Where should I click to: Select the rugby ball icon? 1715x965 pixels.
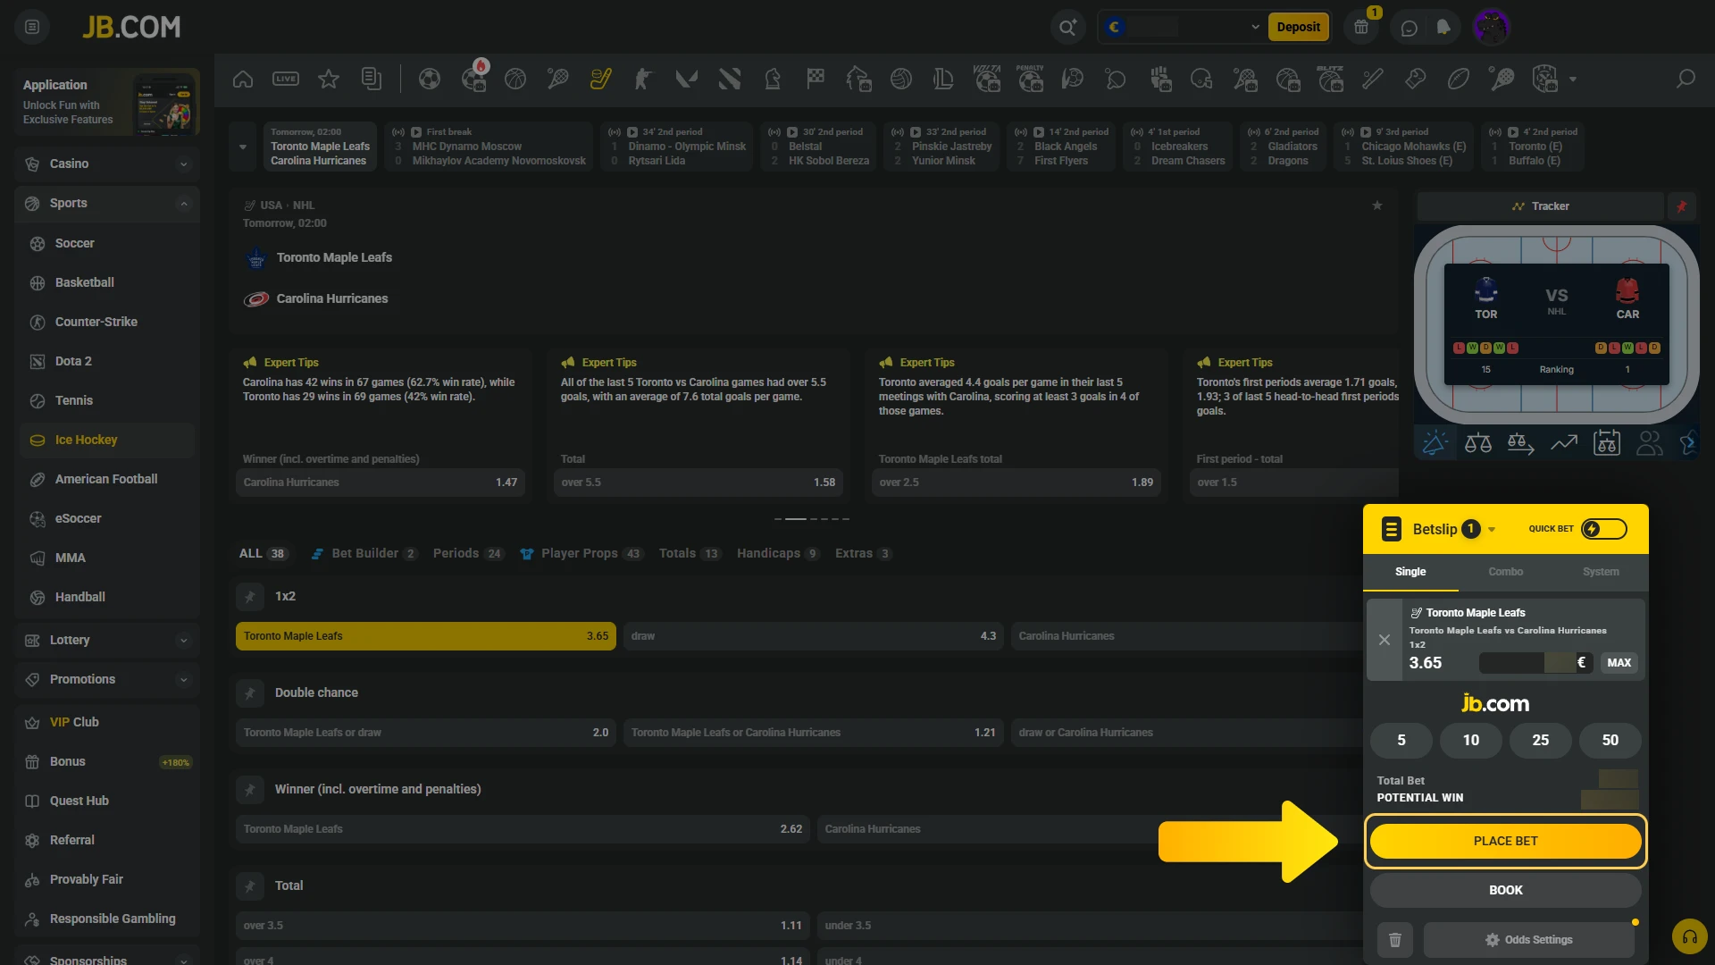coord(1459,79)
